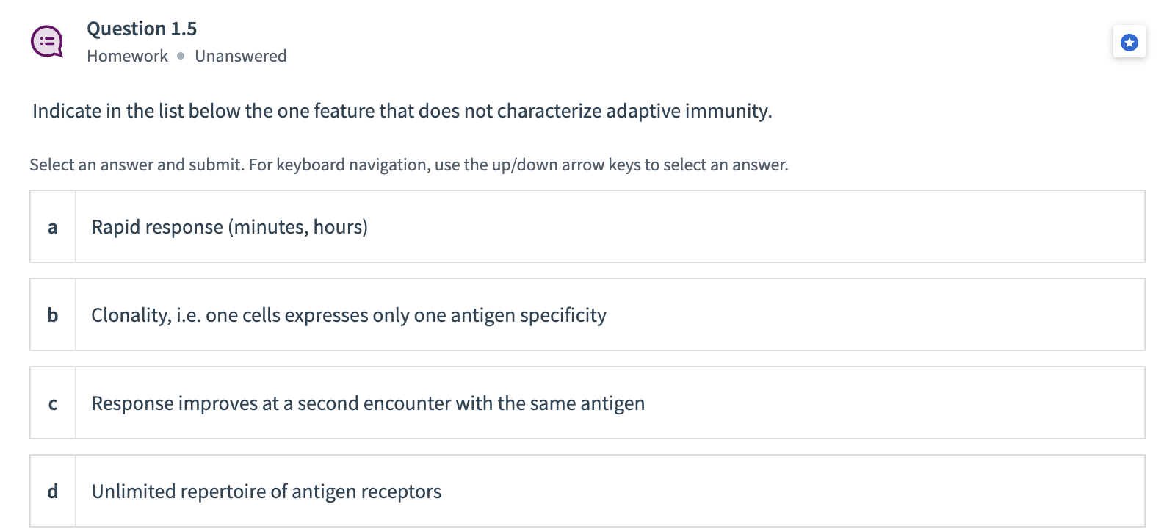
Task: Click the purple question-type chat bubble icon
Action: pos(47,42)
